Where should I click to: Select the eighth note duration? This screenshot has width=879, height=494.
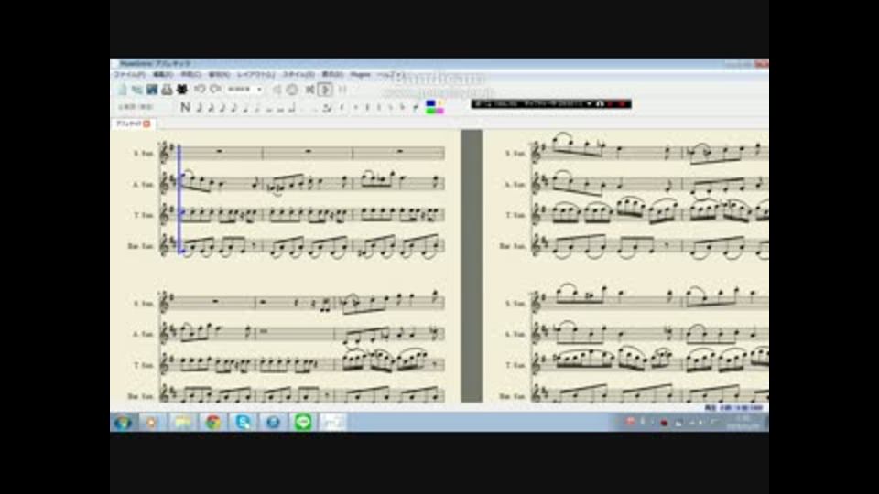[x=233, y=108]
